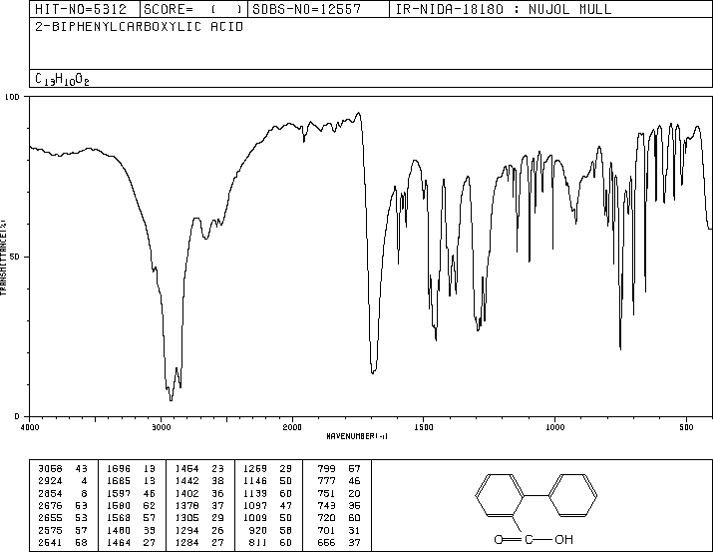Click peak table entry 3068
The width and height of the screenshot is (713, 552).
click(x=50, y=469)
